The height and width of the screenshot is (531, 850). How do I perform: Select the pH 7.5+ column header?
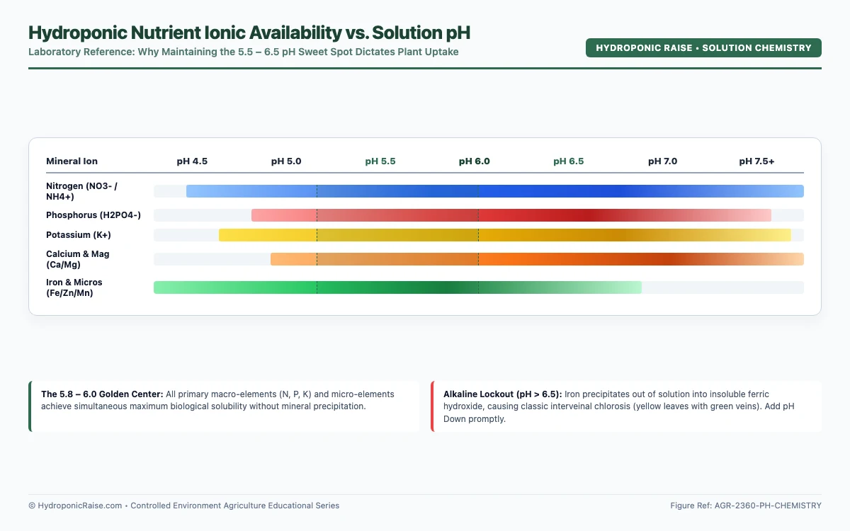(757, 161)
